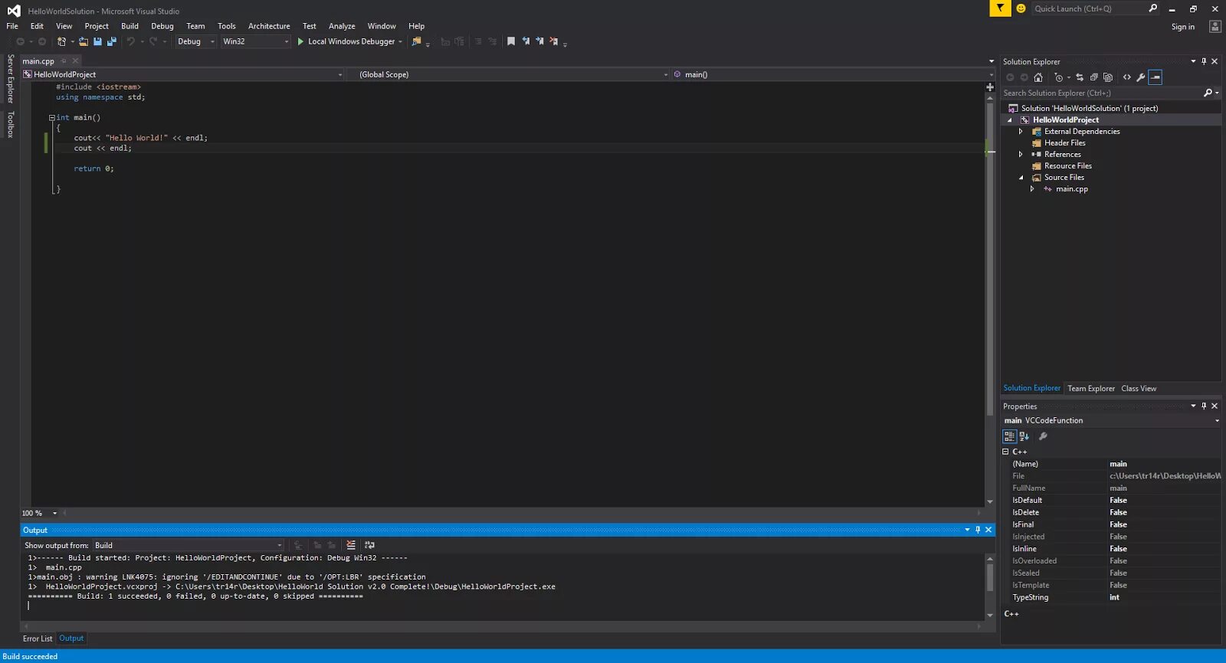Open the Win32 platform dropdown
The image size is (1226, 663).
256,41
